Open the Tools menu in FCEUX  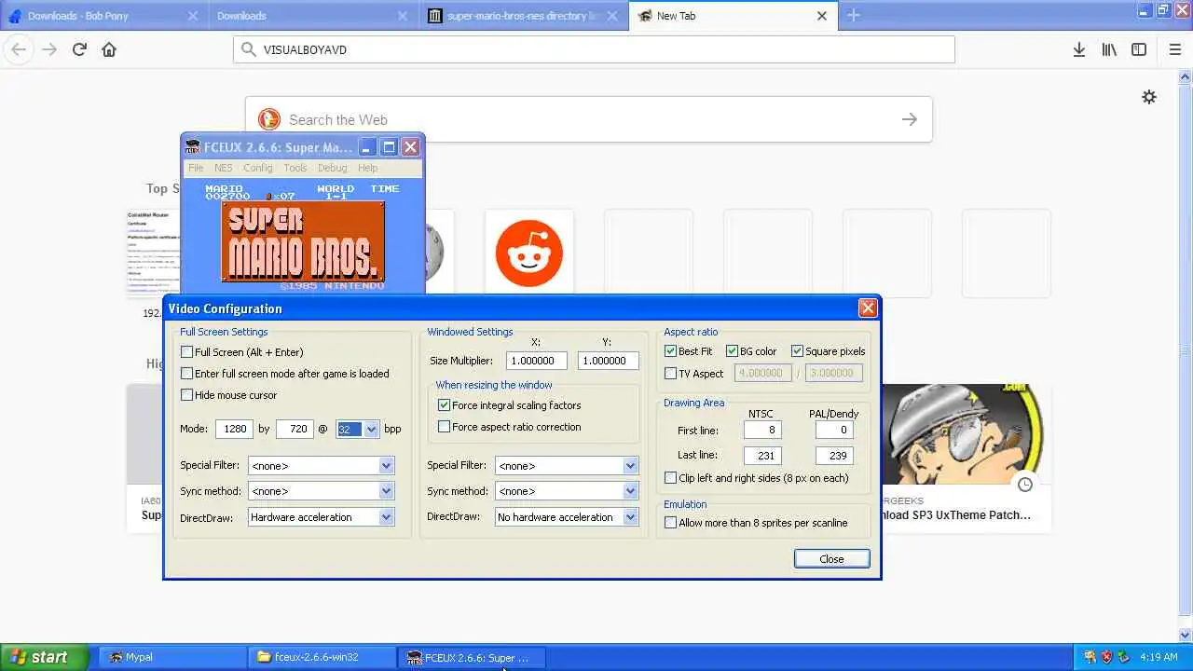click(295, 168)
